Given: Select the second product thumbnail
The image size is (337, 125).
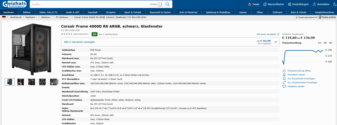Looking at the screenshot, I should (x=21, y=82).
